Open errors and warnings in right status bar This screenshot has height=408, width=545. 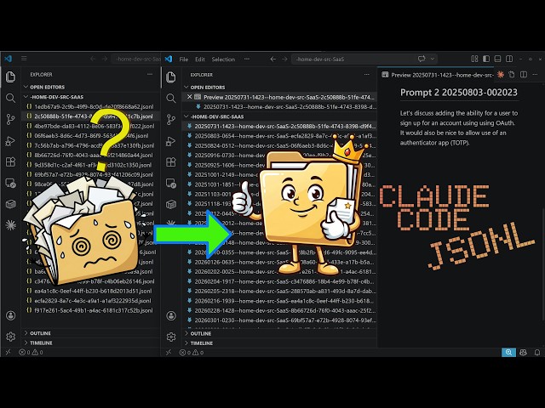point(192,353)
